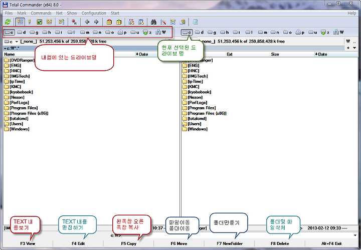Open the FTP connect icon
Viewport: 361px width, 250px height.
(x=131, y=22)
